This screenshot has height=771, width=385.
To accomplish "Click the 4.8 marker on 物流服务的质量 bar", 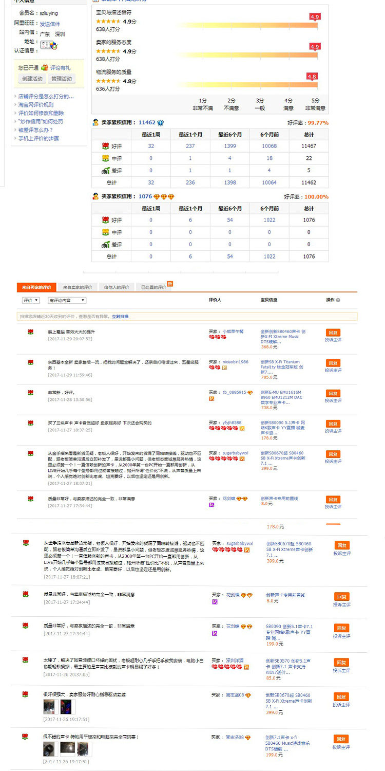I will coord(312,76).
